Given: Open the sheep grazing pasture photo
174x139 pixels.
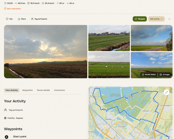Looking at the screenshot, I should point(109,65).
